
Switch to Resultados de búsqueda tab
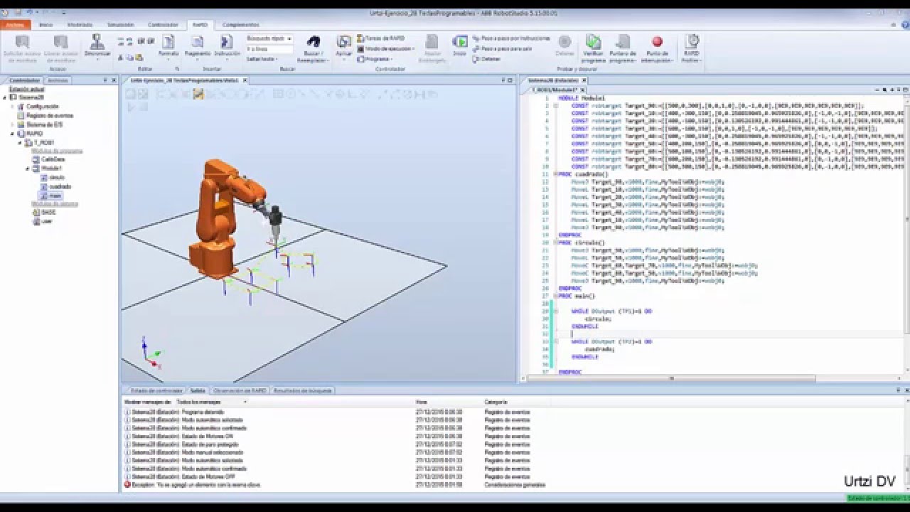[303, 390]
